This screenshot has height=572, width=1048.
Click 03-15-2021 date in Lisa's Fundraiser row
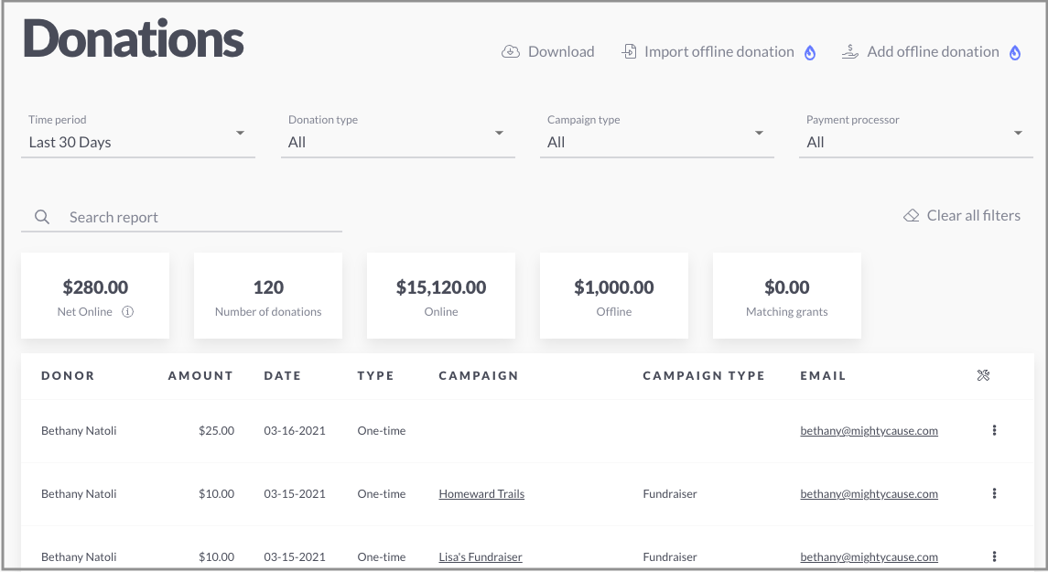pos(295,556)
